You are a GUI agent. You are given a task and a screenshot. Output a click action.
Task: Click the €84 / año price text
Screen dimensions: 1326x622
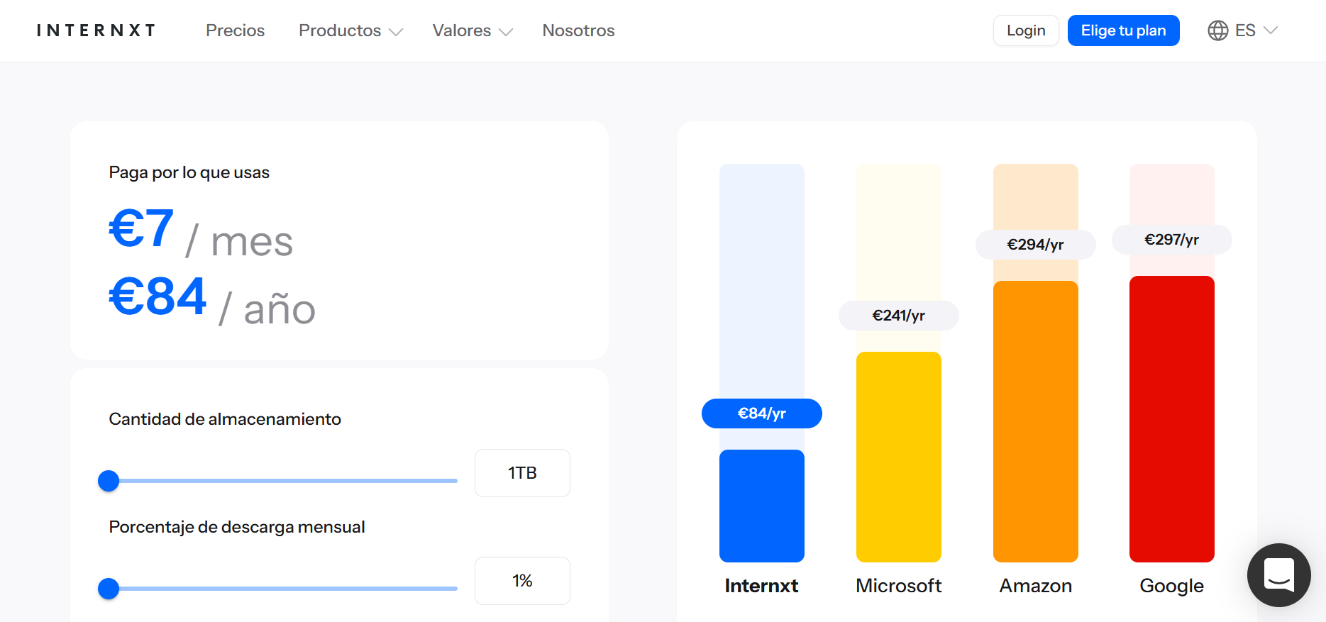tap(212, 300)
